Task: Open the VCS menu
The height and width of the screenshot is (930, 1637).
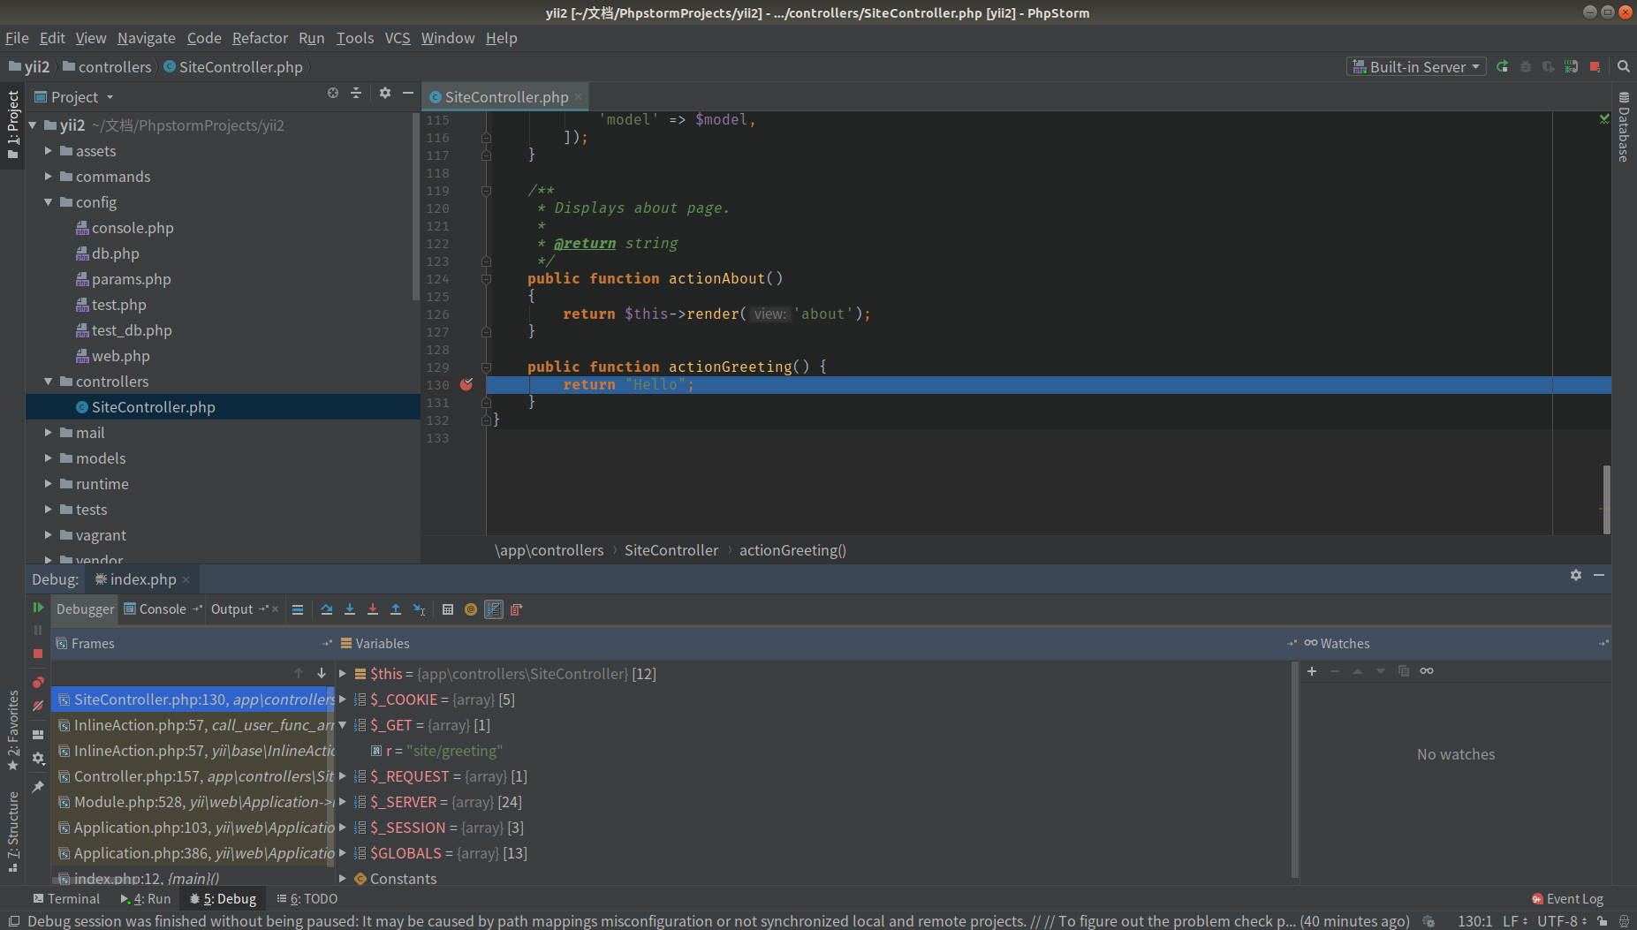Action: [398, 38]
